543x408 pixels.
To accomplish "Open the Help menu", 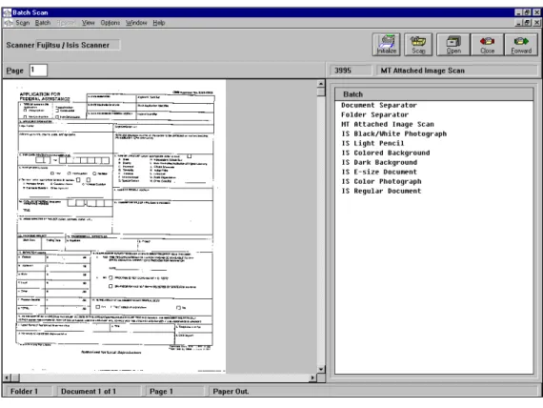I will coord(158,23).
